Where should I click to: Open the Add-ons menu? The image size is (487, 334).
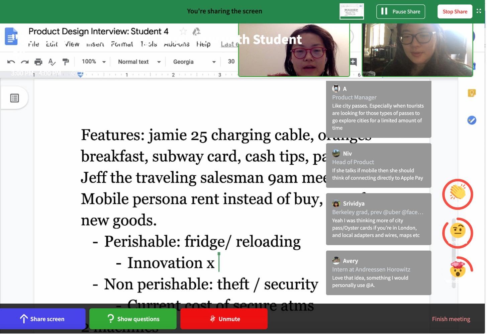(x=177, y=44)
